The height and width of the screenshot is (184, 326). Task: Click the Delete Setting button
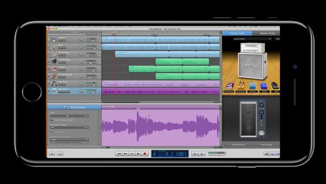238,145
